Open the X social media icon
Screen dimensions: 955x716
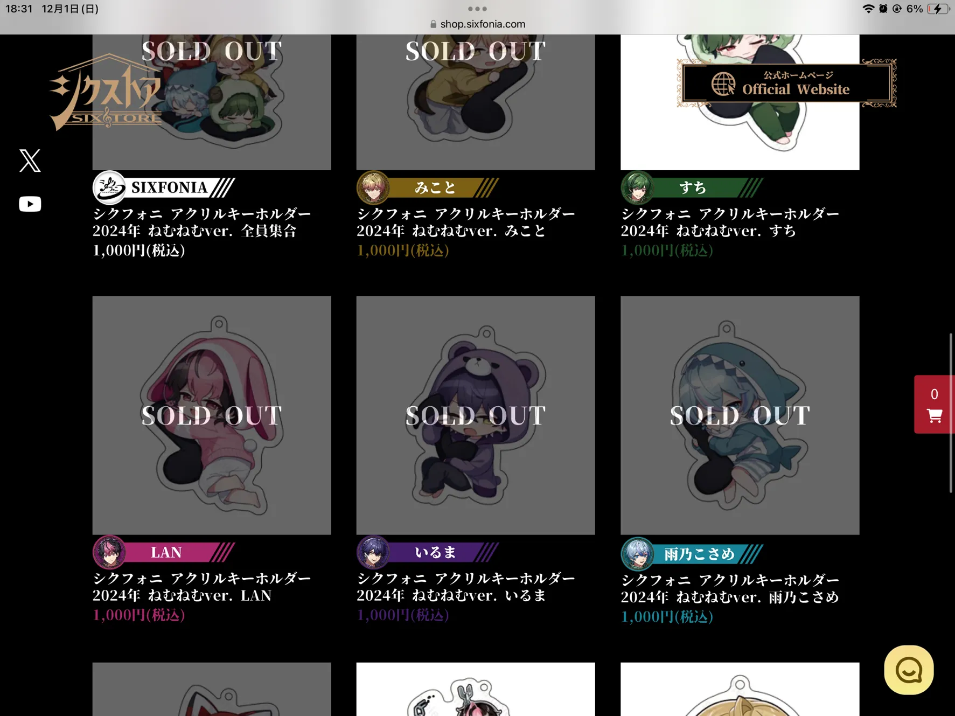point(30,161)
